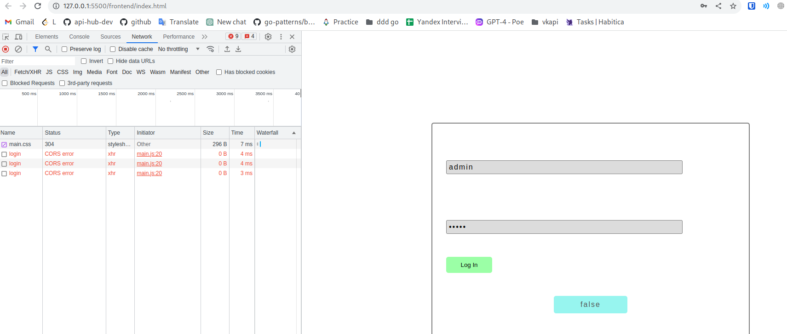Check Hide data URLs checkbox
The width and height of the screenshot is (787, 334).
point(110,61)
